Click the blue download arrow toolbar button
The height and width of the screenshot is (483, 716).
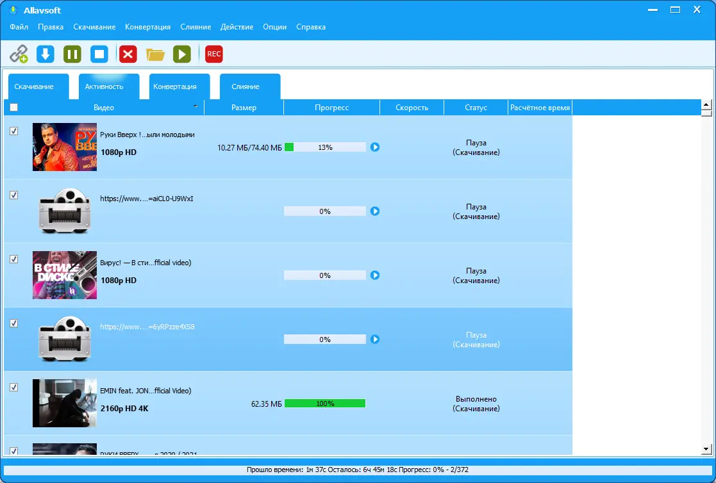(x=46, y=54)
